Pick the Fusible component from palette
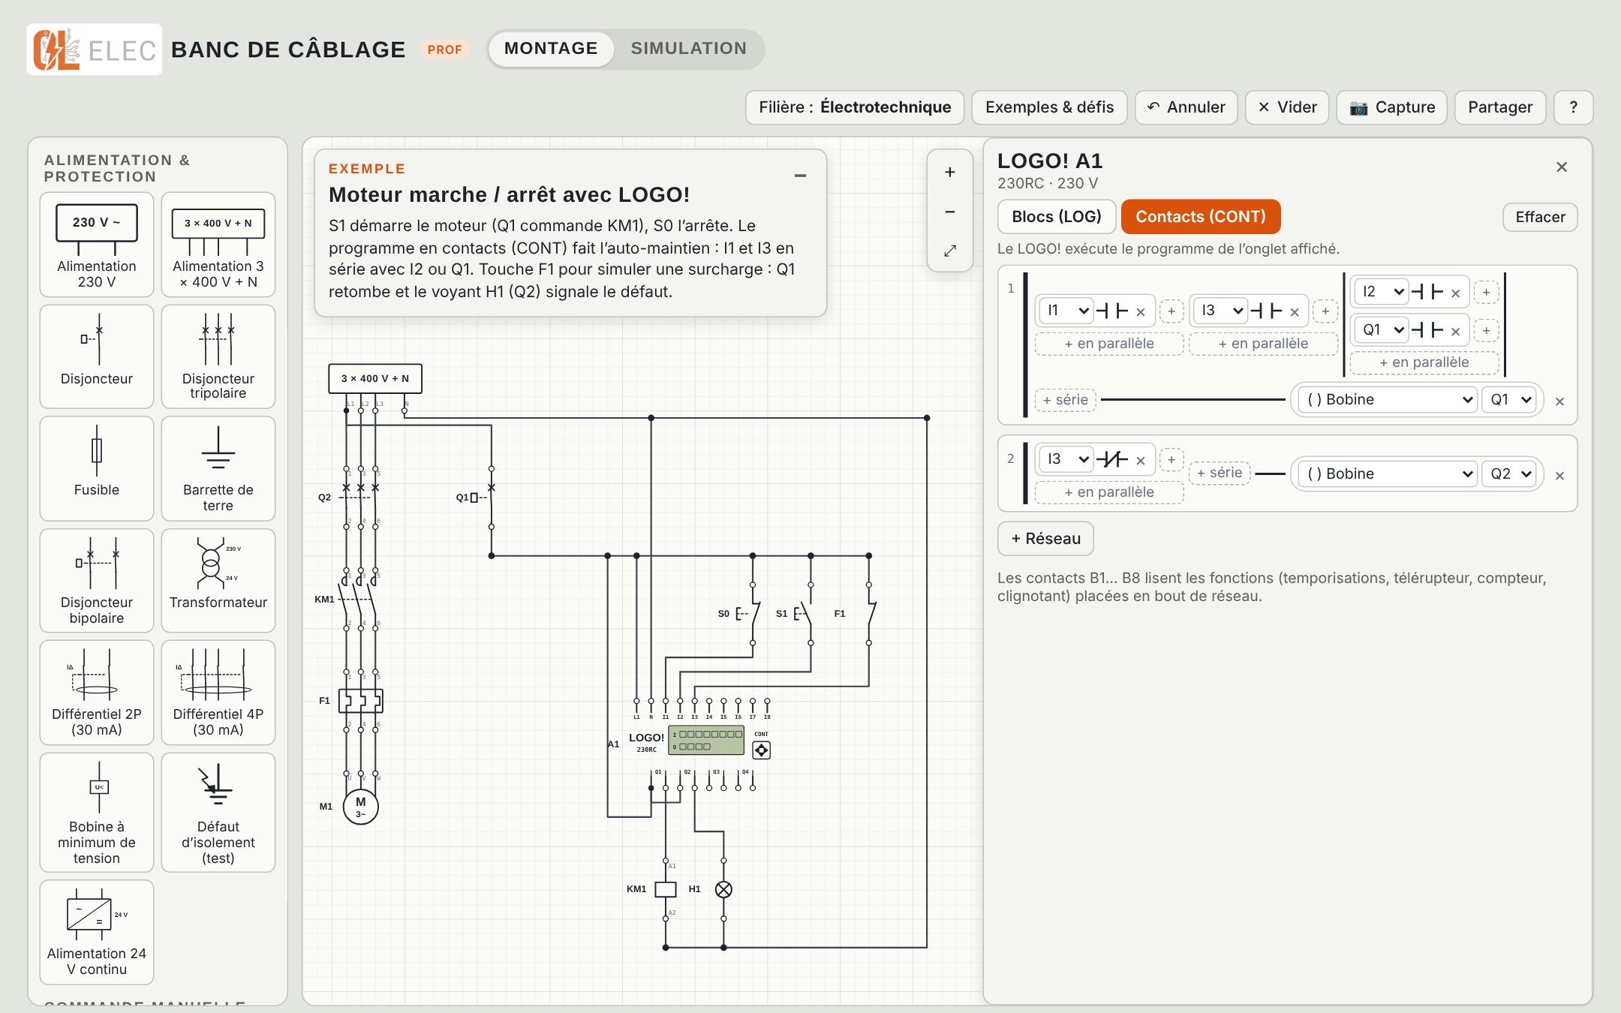The height and width of the screenshot is (1013, 1621). 96,468
